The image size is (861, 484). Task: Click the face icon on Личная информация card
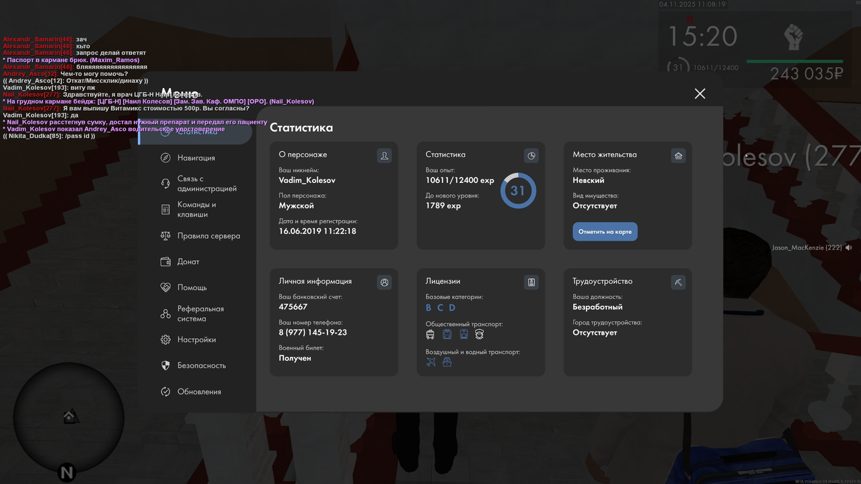[384, 282]
